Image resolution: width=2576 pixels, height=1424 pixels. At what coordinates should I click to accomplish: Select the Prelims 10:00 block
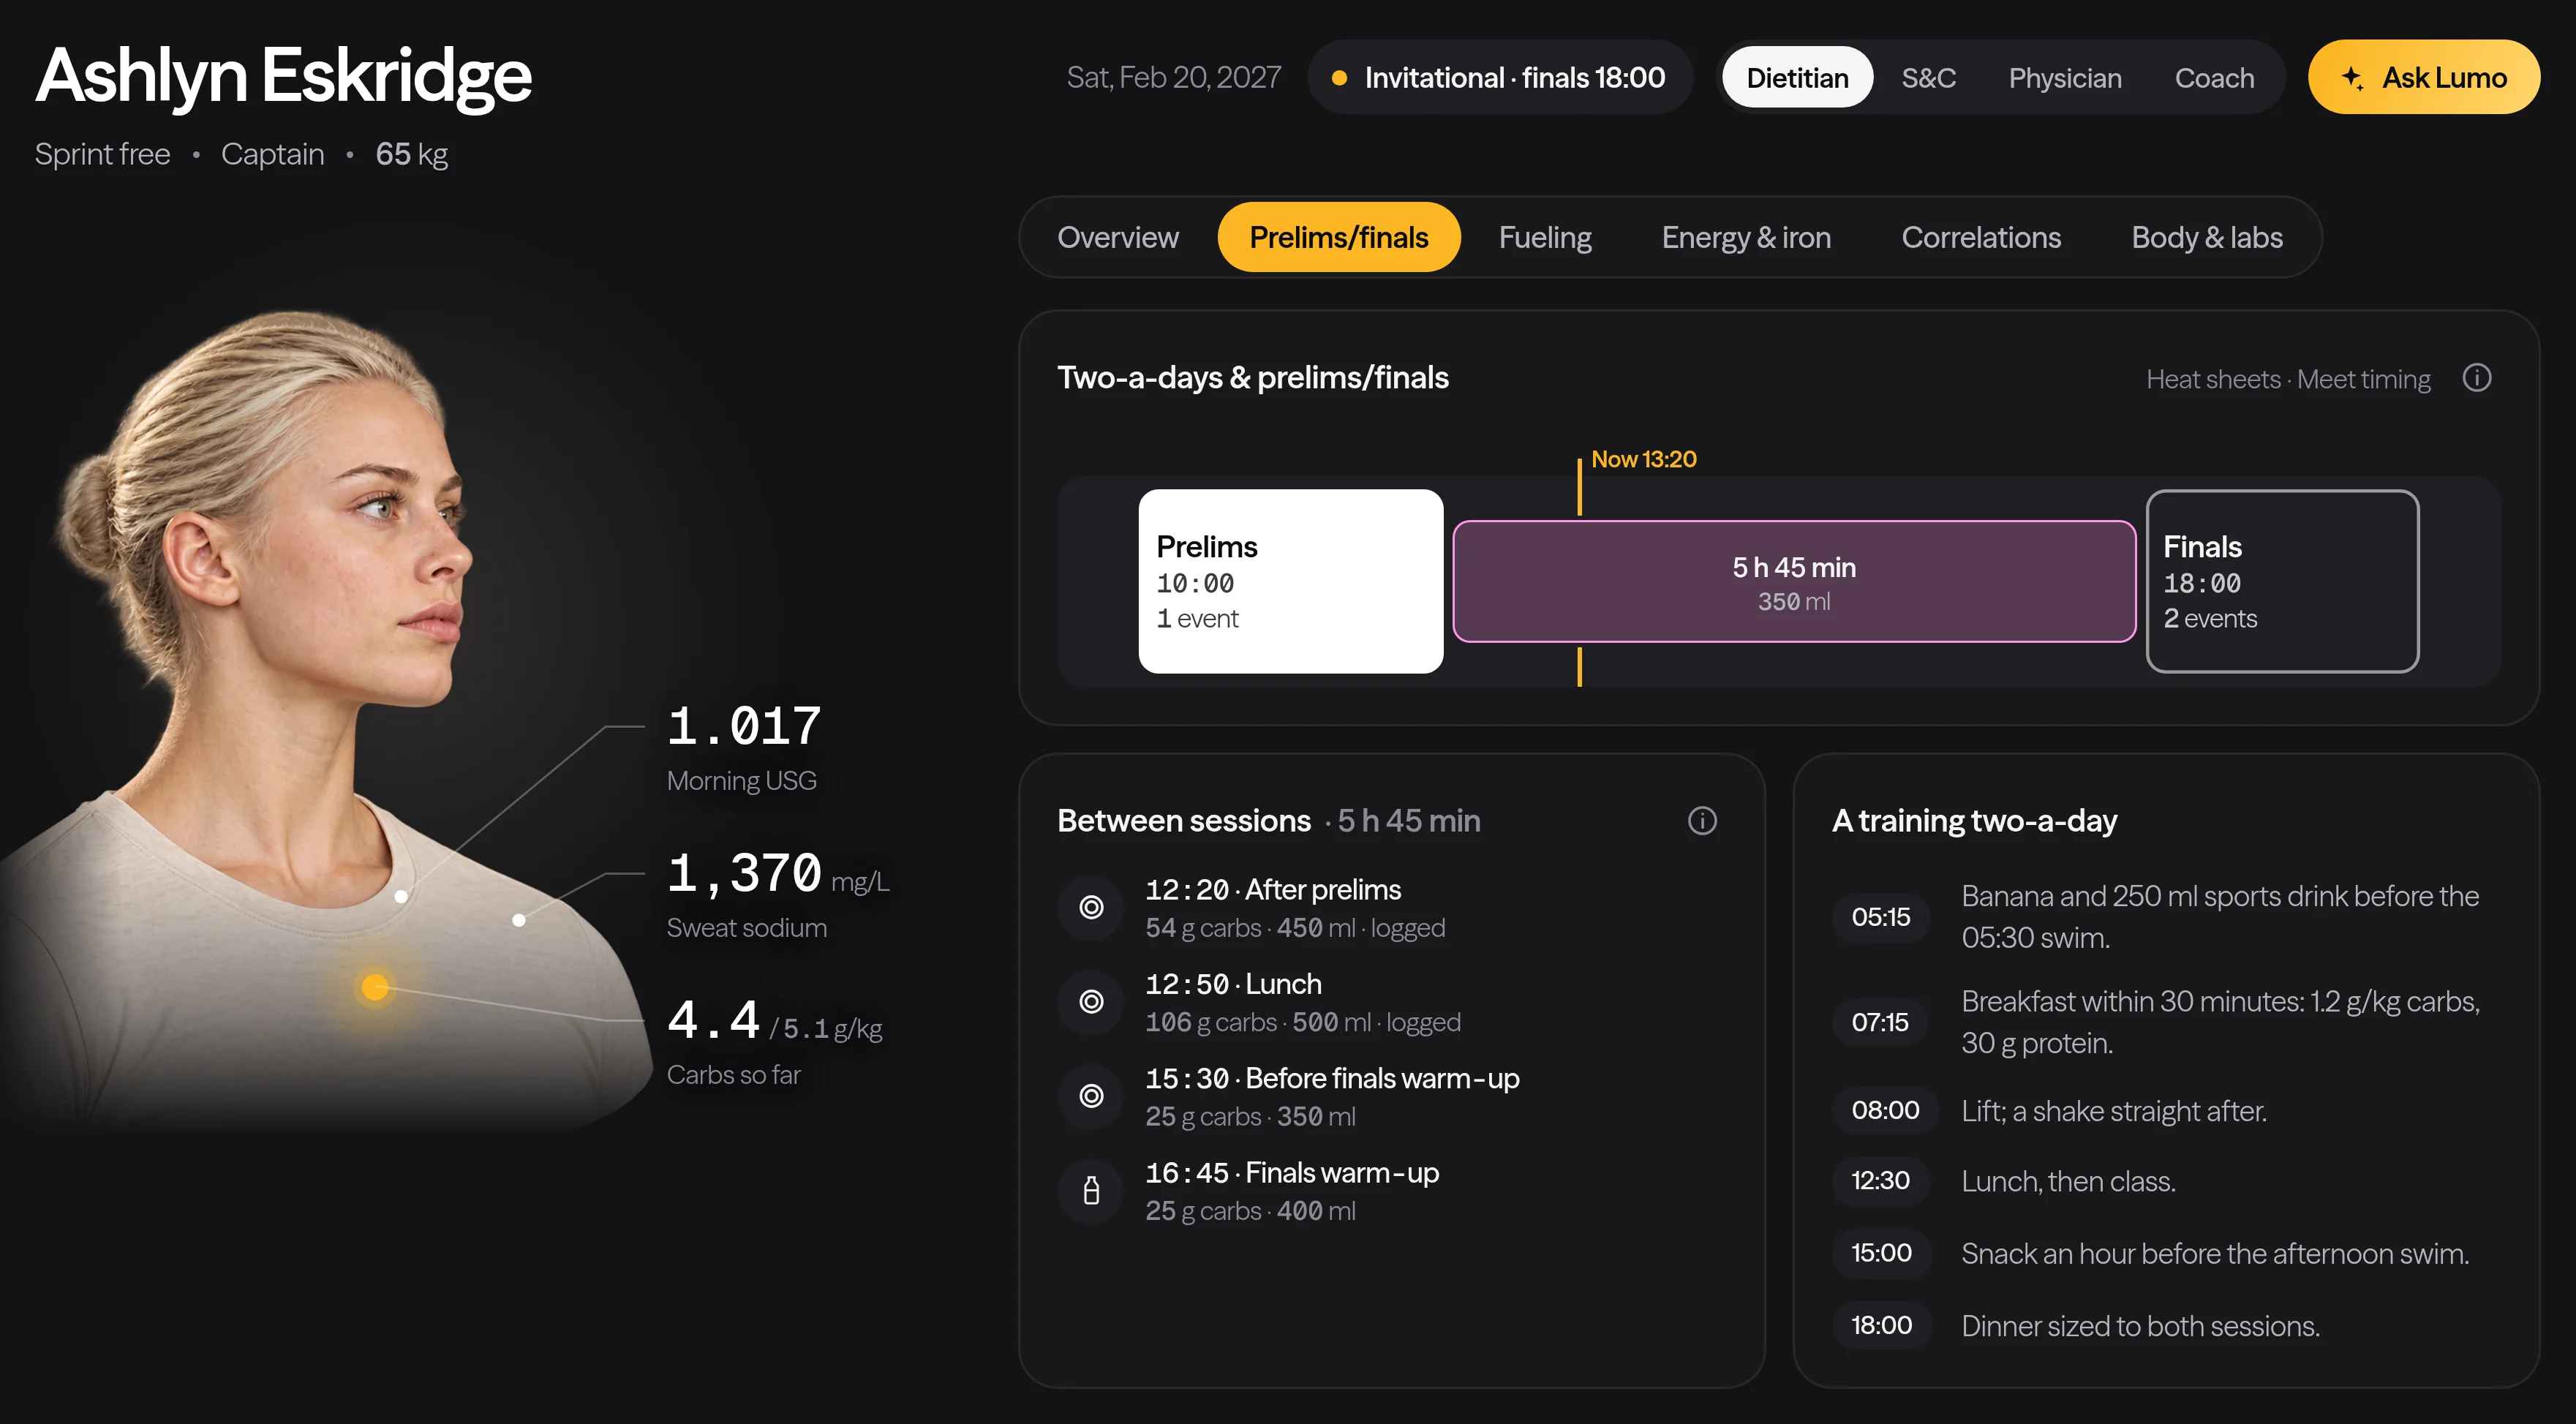point(1290,581)
